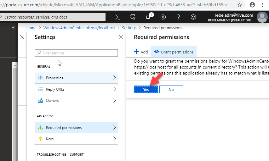Open portal settings gear icon

tap(163, 17)
